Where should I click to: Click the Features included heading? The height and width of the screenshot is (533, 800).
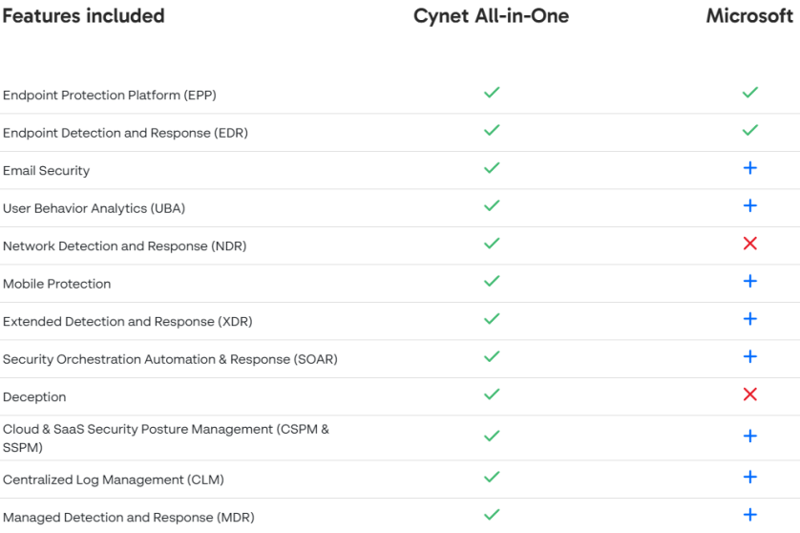click(83, 16)
